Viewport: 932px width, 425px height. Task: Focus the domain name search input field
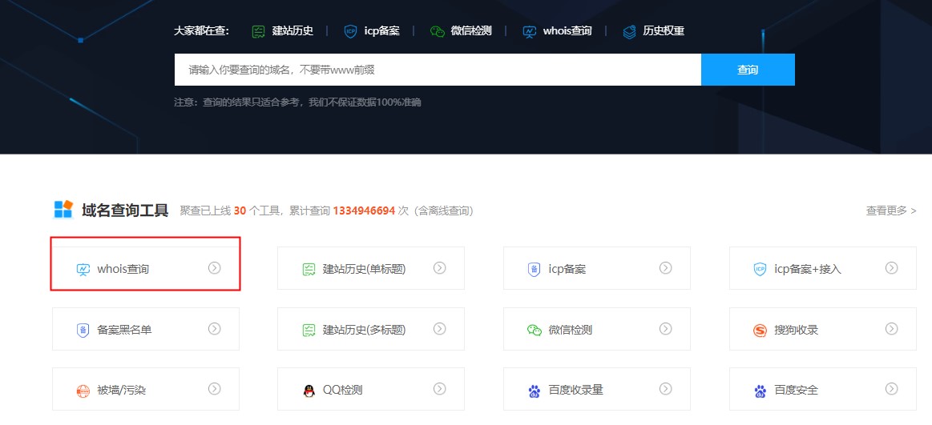click(437, 70)
